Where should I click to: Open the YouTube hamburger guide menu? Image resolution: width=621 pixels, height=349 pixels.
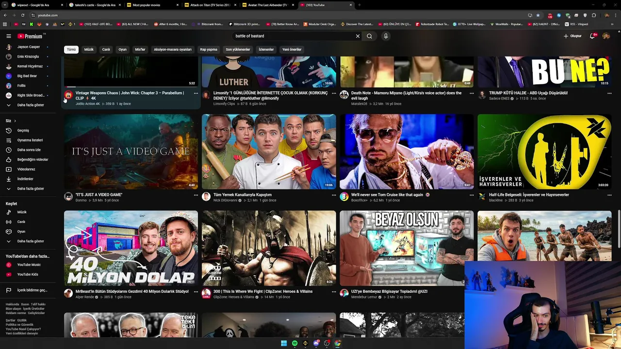[9, 36]
